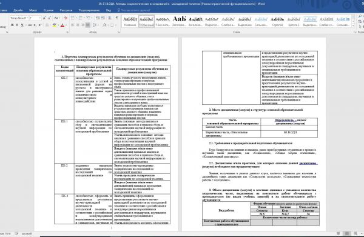This screenshot has height=237, width=364.
Task: Apply strikethrough (abc) formatting
Action: [30, 25]
